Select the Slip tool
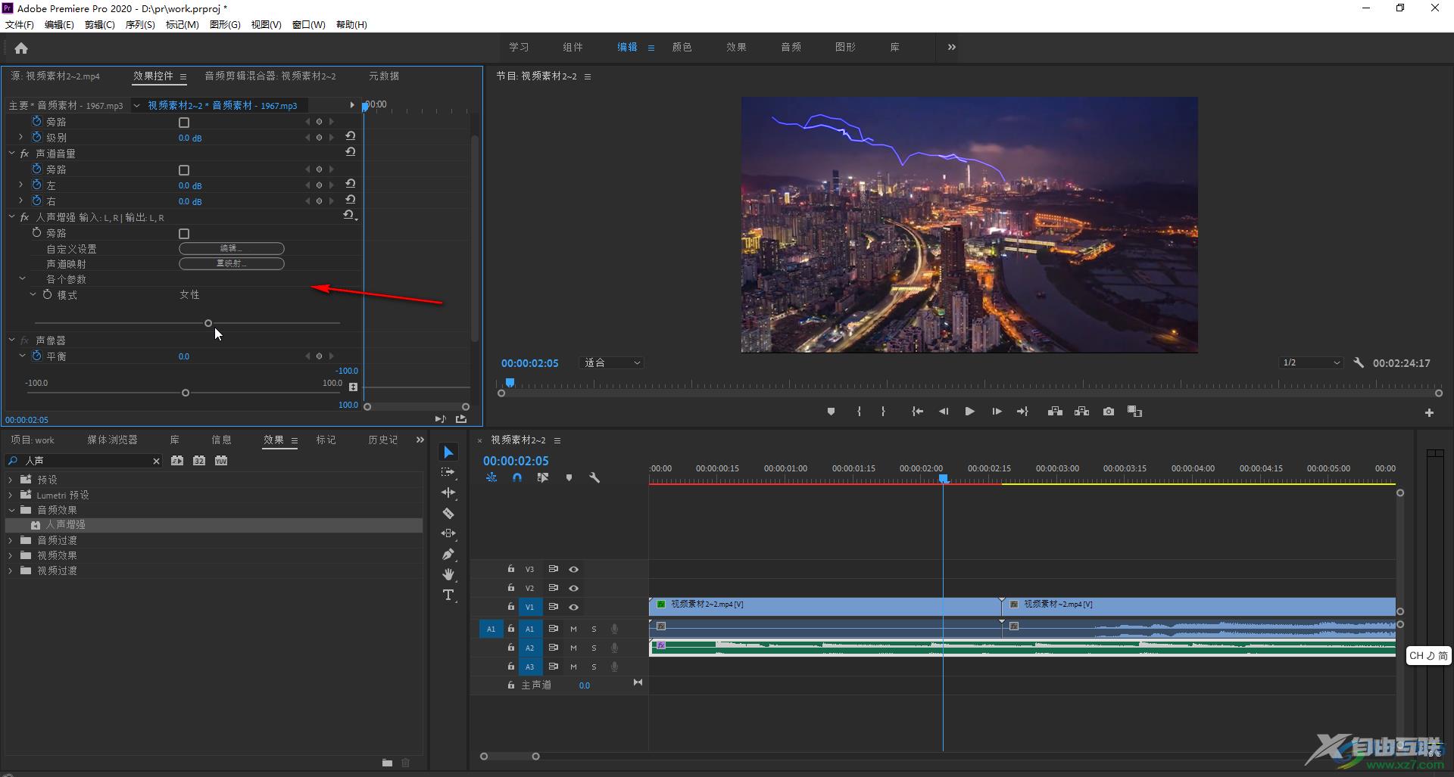 pos(448,533)
